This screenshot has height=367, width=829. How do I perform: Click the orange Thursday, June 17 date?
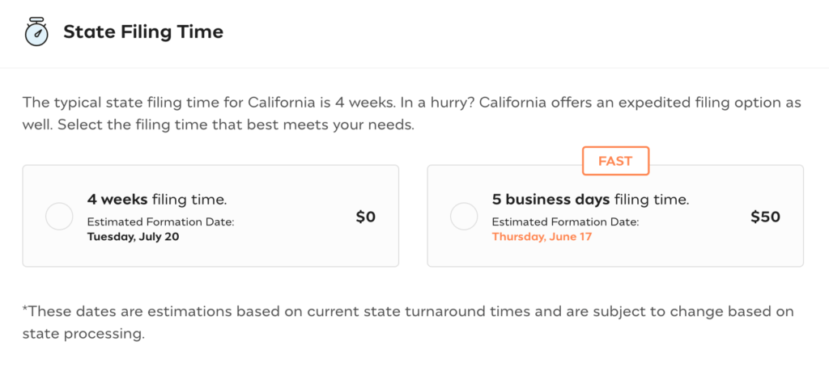click(x=542, y=237)
